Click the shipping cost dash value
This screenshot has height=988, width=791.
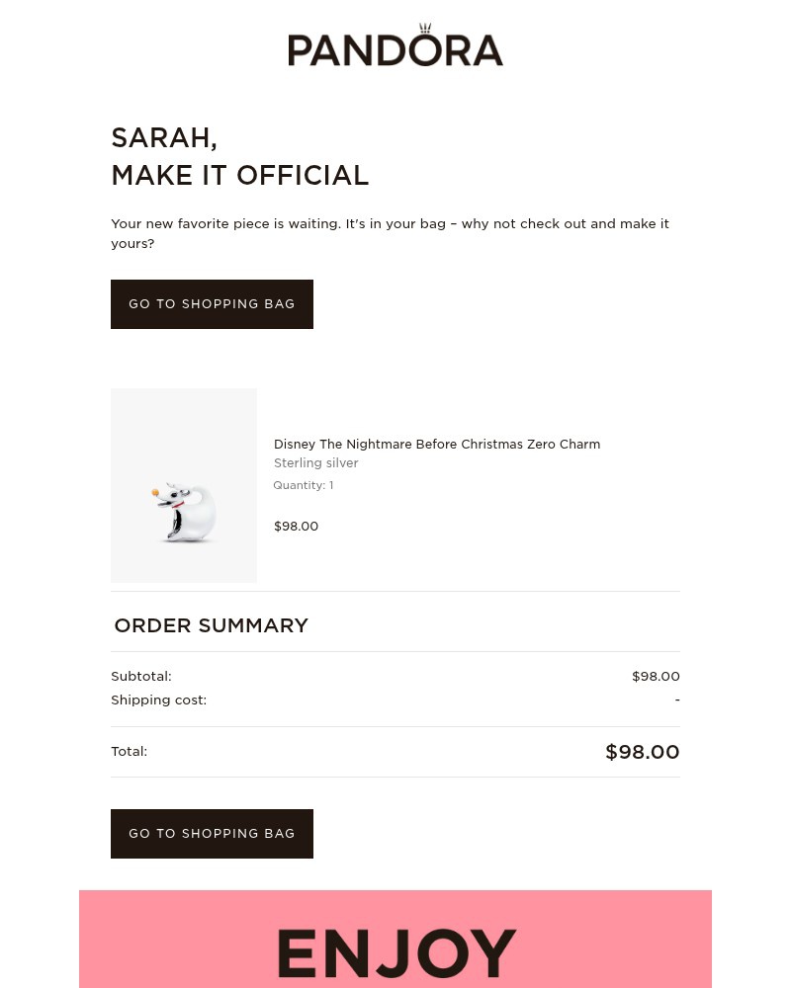[x=677, y=700]
